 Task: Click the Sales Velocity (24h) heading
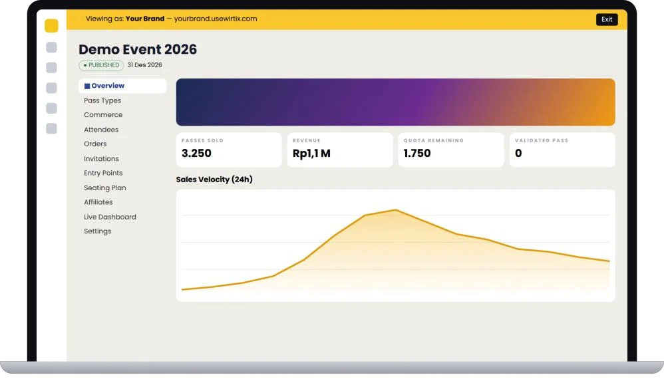(x=214, y=180)
